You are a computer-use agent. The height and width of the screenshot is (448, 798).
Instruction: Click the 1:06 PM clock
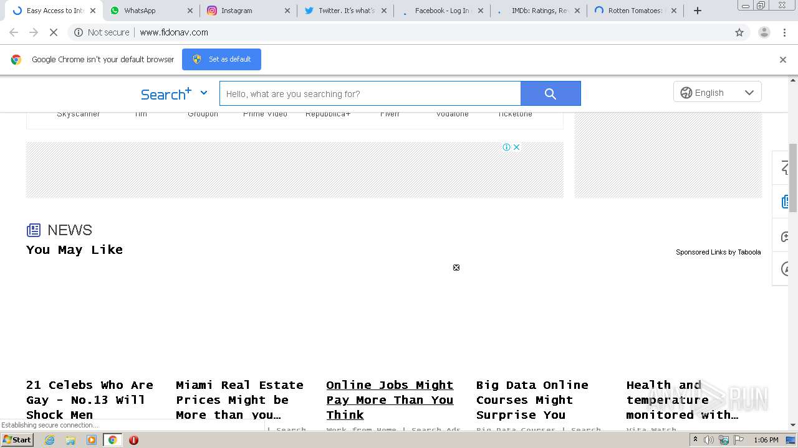point(766,440)
